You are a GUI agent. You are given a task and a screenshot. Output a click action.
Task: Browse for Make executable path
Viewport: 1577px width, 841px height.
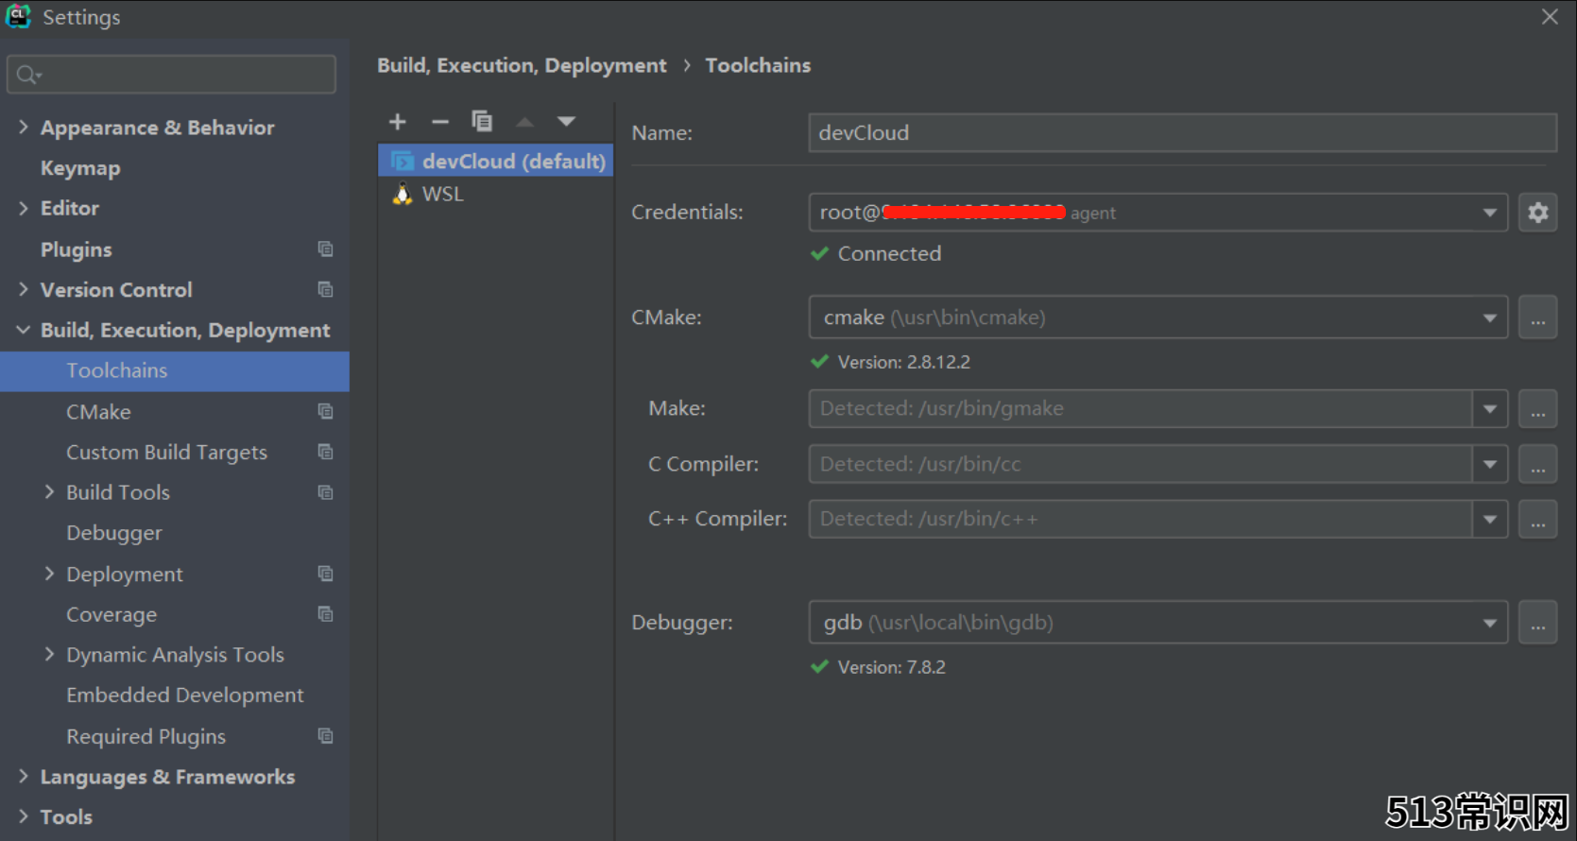point(1538,409)
